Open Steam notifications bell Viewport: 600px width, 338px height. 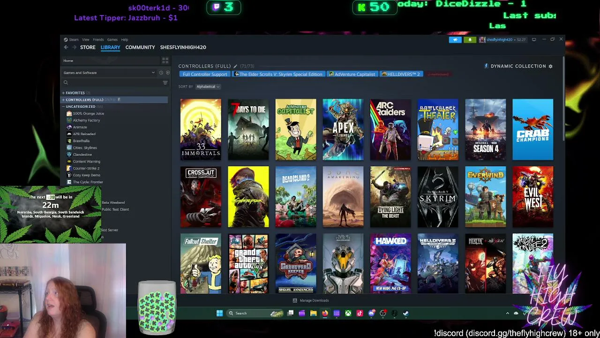point(470,40)
